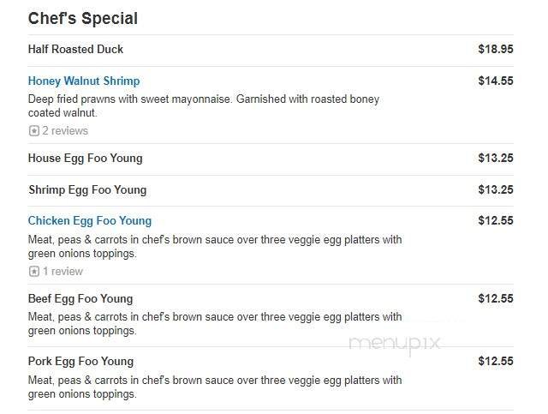Click the star icon beside 1 review

(33, 272)
